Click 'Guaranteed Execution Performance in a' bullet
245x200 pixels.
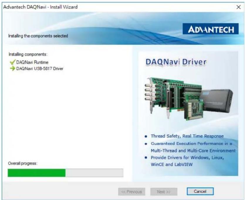pos(191,143)
